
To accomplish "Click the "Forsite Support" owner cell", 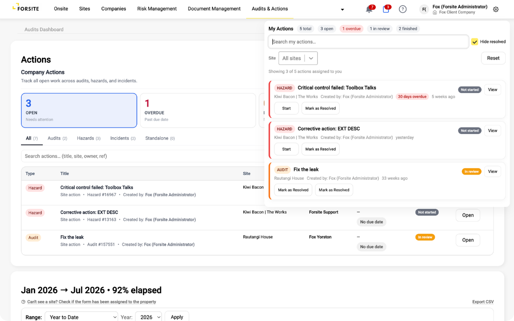I will tap(324, 212).
